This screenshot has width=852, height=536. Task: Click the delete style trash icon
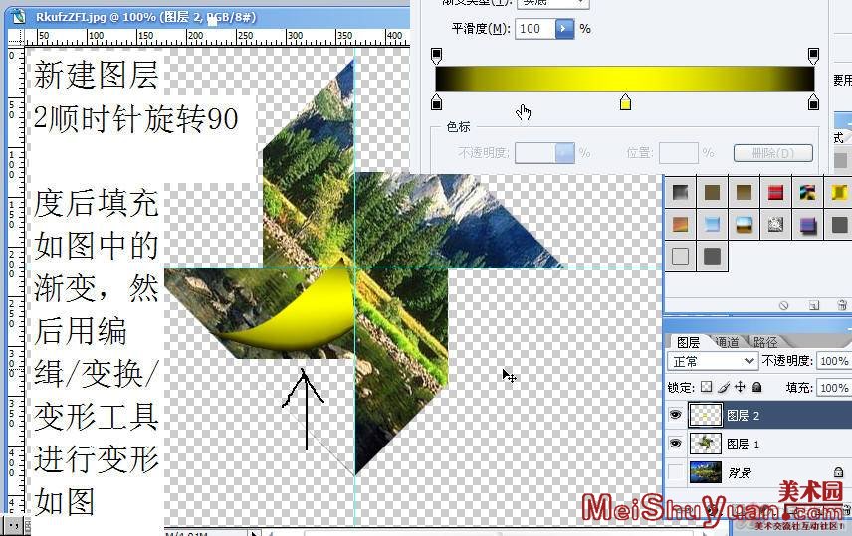pos(842,305)
